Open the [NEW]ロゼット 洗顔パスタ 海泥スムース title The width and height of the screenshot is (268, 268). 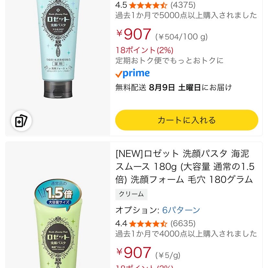(x=185, y=166)
